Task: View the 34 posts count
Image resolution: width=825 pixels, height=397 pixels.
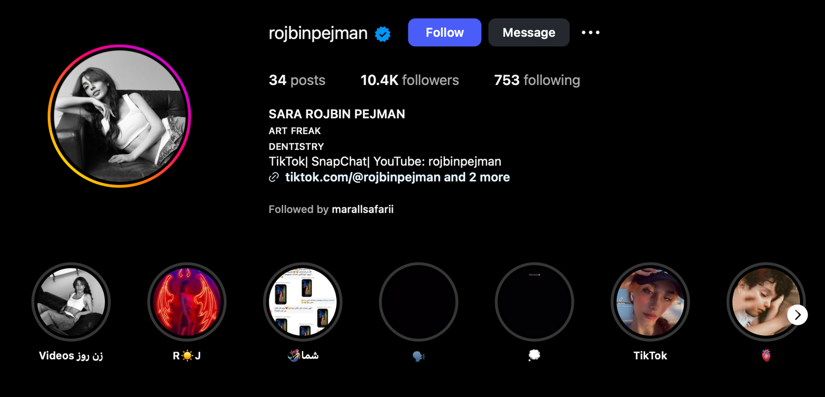Action: [x=297, y=80]
